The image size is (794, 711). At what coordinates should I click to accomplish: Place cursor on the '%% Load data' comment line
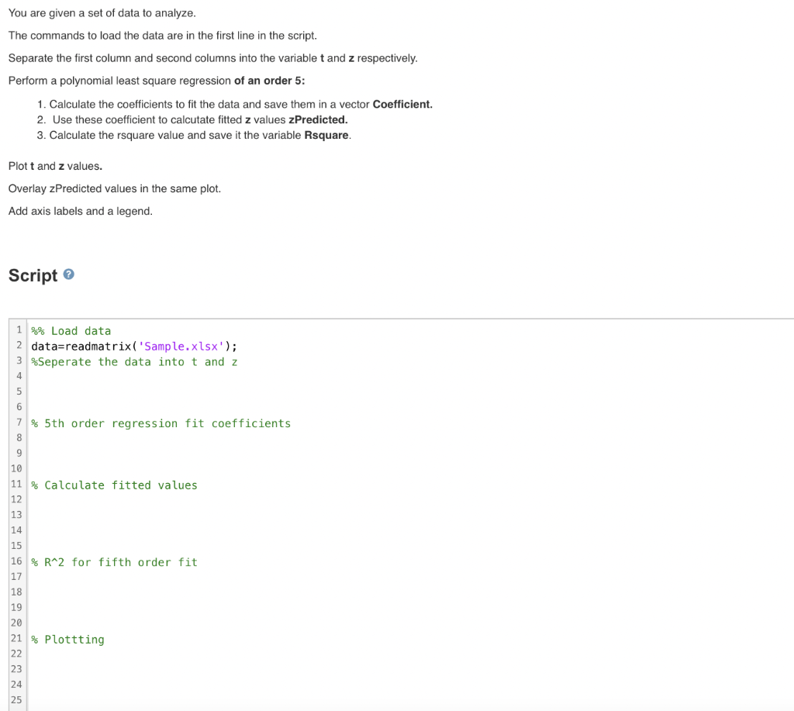point(71,330)
